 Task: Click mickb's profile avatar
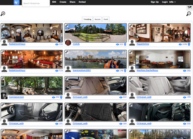click(x=68, y=43)
